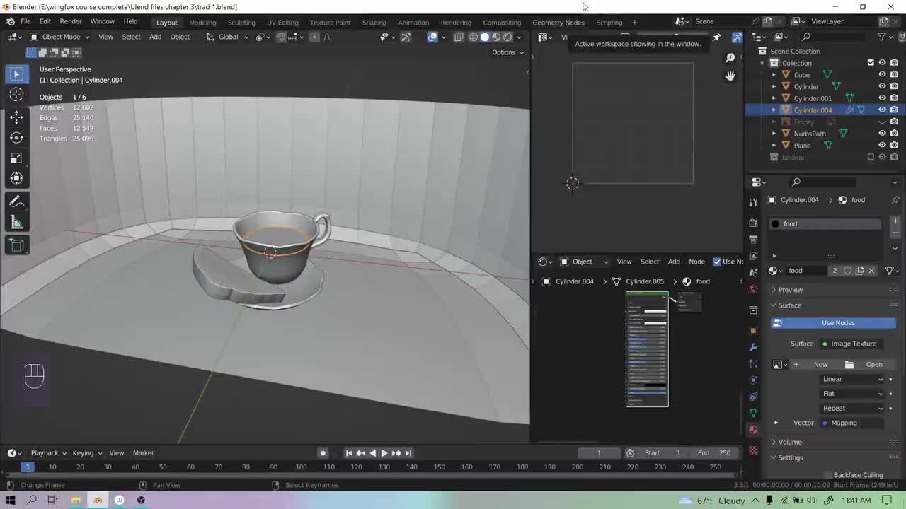This screenshot has width=906, height=509.
Task: Select the Scale tool
Action: tap(16, 158)
